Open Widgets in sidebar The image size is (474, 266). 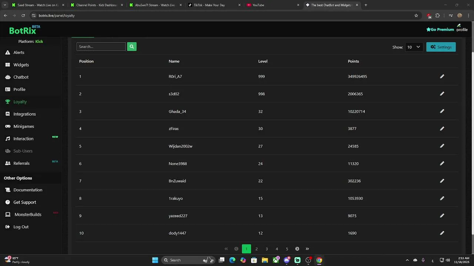[x=21, y=65]
